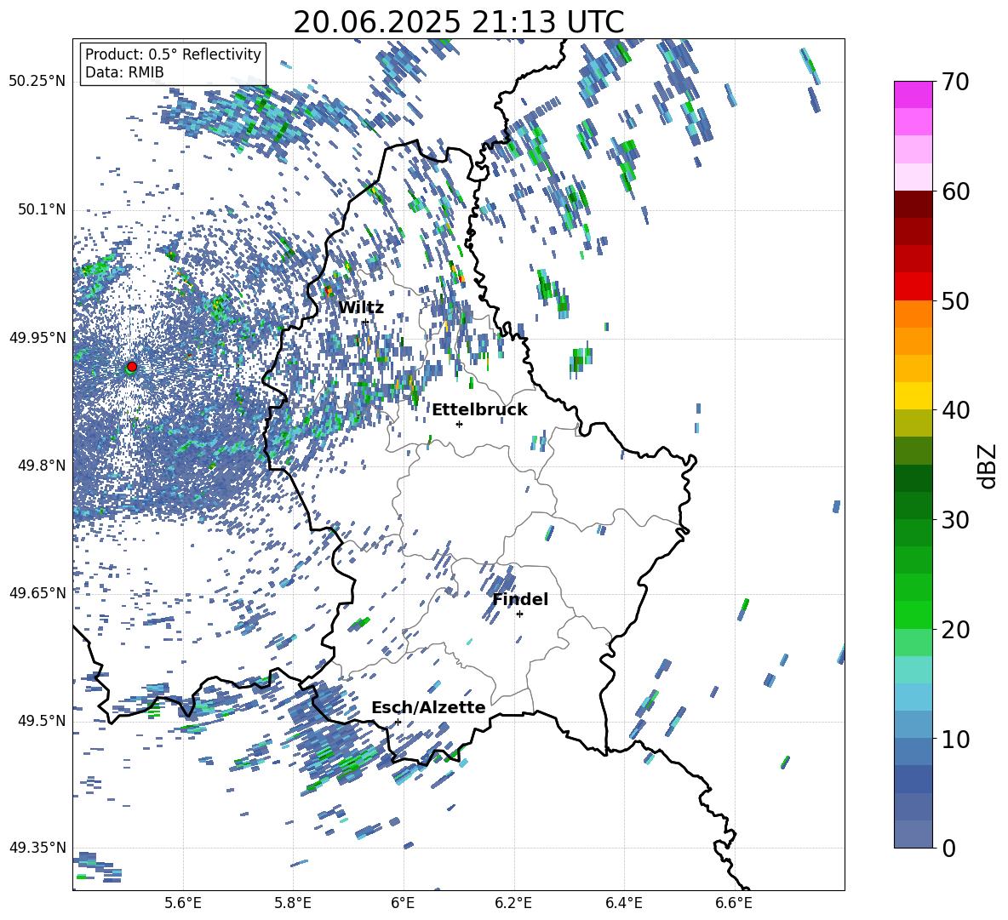Click the 50.25°N latitude label
Viewport: 1008px width, 920px height.
coord(37,82)
